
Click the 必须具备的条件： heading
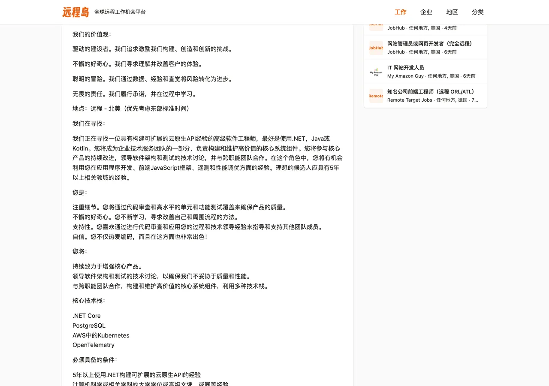click(x=95, y=360)
